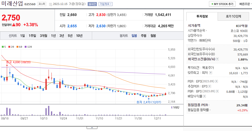This screenshot has height=131, width=252.
Task: Click the +3.38% change value
Action: [x=31, y=25]
